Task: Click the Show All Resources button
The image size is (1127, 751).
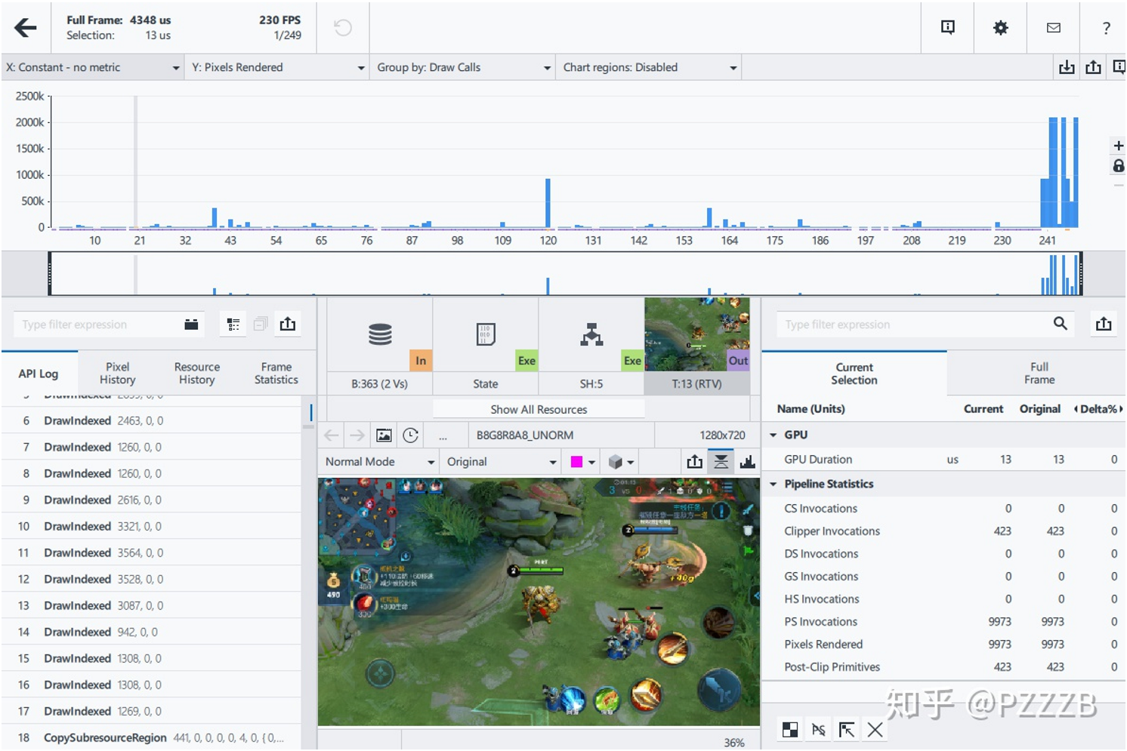Action: (x=539, y=409)
